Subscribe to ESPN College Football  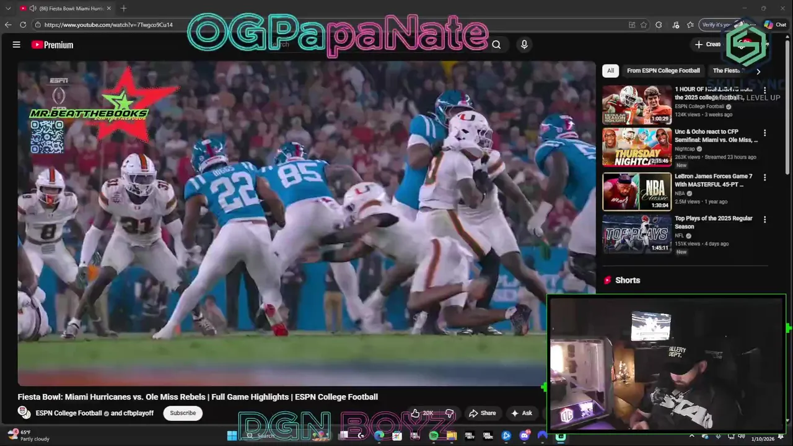click(x=183, y=413)
